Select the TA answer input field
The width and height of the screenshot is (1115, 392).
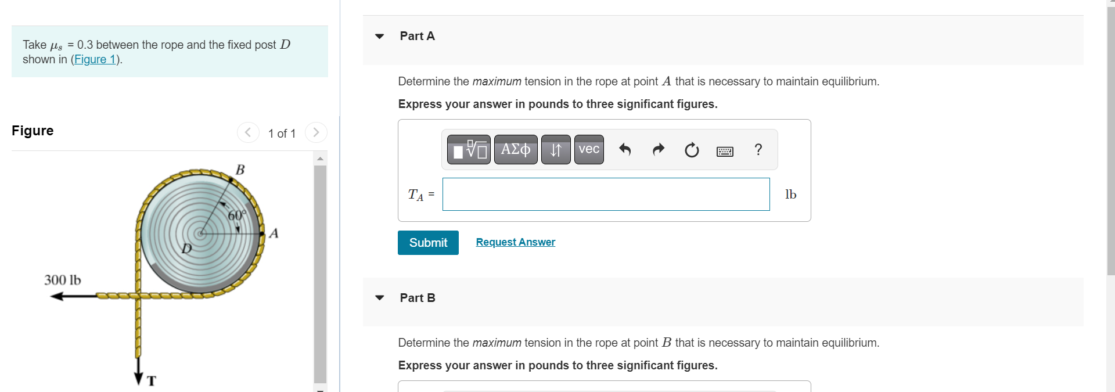606,194
